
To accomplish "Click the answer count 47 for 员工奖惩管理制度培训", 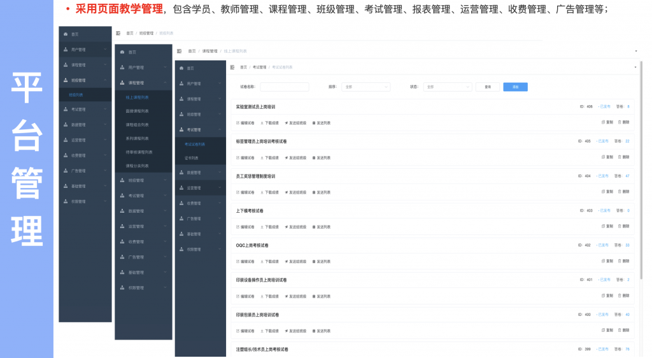I will 627,176.
